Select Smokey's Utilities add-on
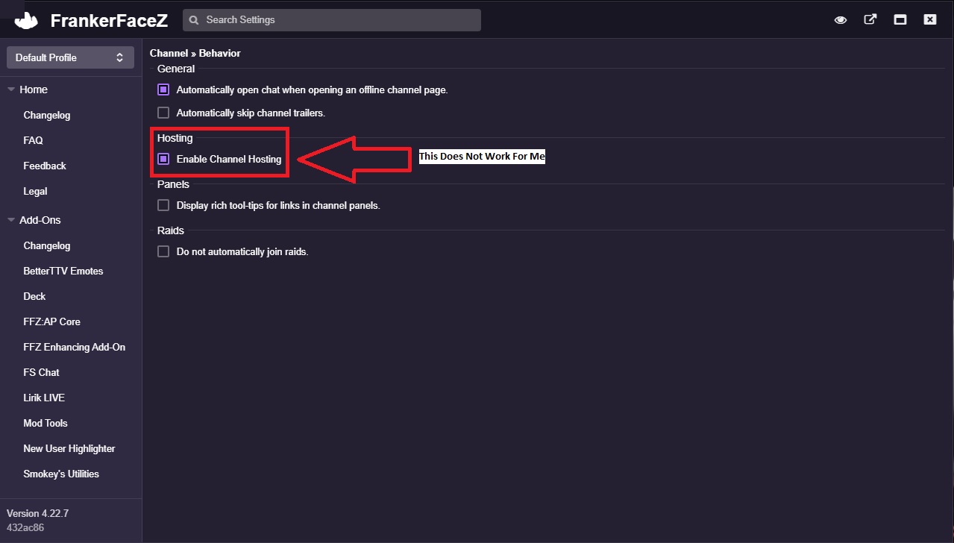Image resolution: width=954 pixels, height=543 pixels. [61, 474]
